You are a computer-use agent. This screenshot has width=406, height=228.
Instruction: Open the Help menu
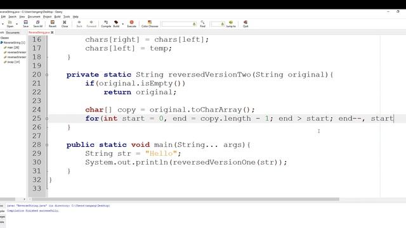pyautogui.click(x=75, y=16)
